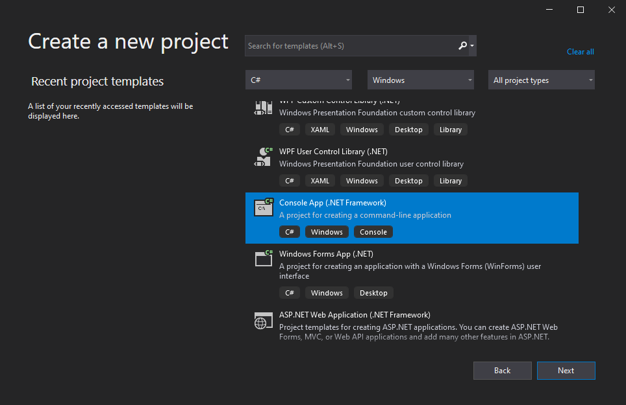Click the C# tag on the custom control library

[x=290, y=130]
